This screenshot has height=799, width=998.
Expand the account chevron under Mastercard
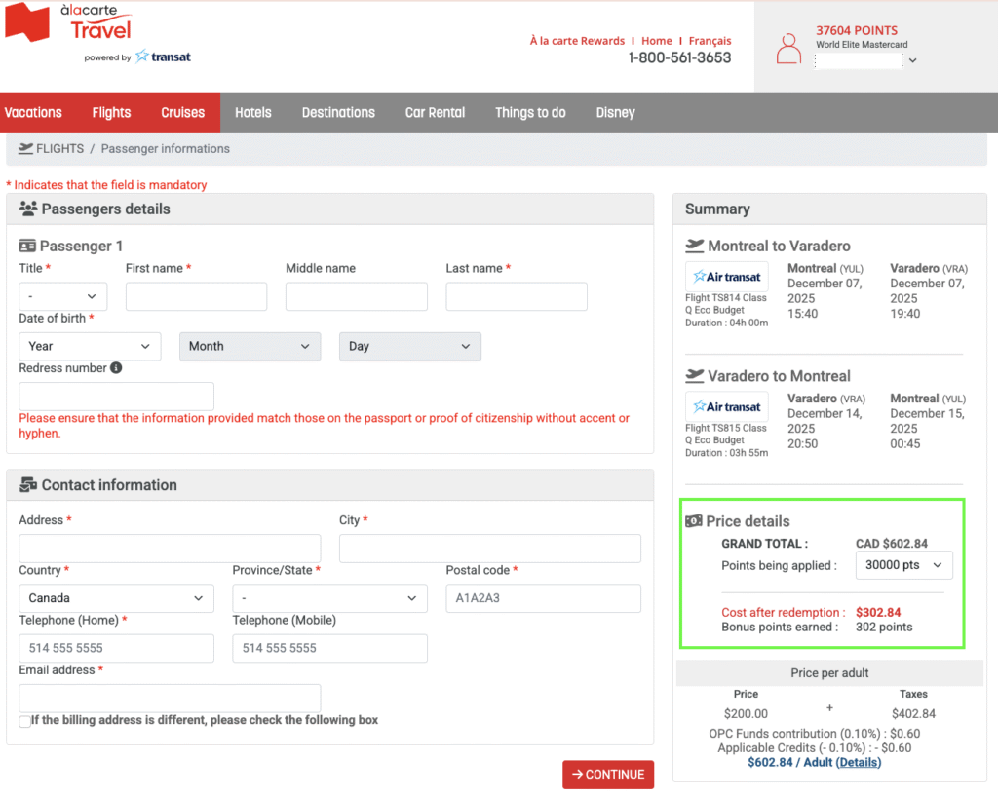click(x=912, y=60)
